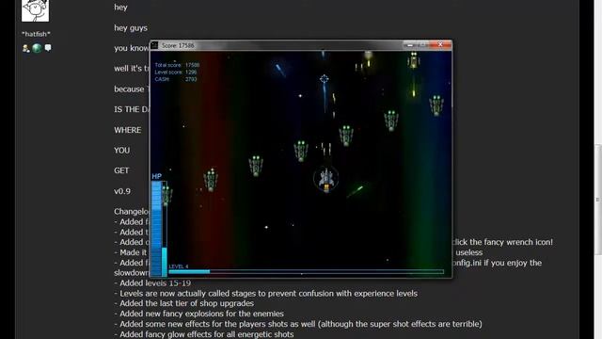Image resolution: width=602 pixels, height=339 pixels.
Task: Click 'click the fancy wrench icon!' text
Action: click(x=502, y=242)
